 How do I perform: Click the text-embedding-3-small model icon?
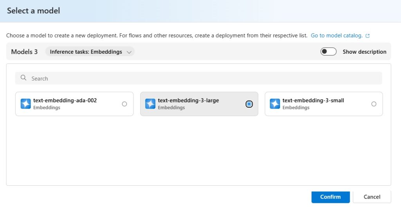tap(275, 104)
